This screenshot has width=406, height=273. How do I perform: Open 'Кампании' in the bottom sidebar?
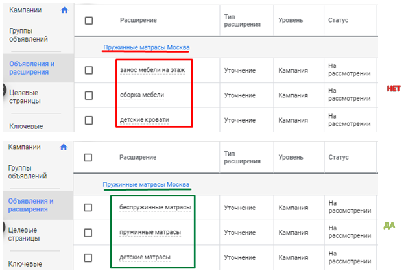25,147
